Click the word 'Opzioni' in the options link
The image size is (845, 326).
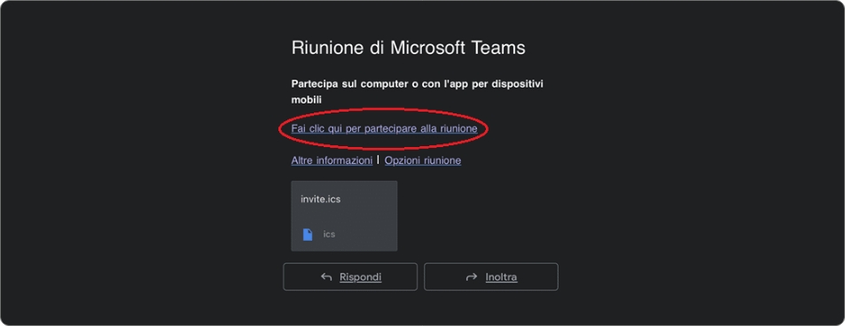tap(403, 160)
